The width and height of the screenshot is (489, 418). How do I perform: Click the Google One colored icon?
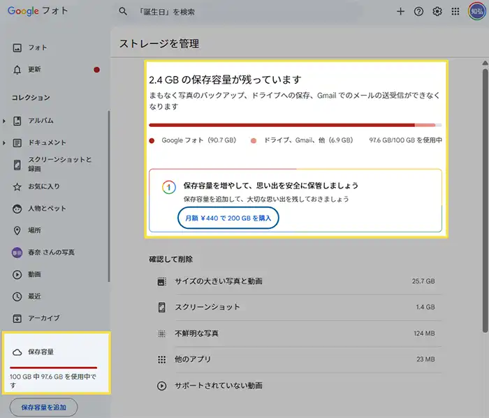click(x=169, y=188)
